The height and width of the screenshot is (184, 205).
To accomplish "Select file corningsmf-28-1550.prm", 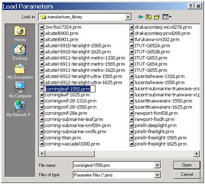I will tap(71, 107).
